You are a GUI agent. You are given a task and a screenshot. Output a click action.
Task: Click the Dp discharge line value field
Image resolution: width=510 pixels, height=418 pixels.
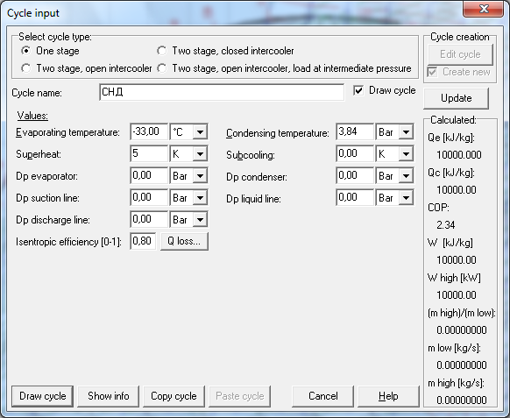(149, 219)
